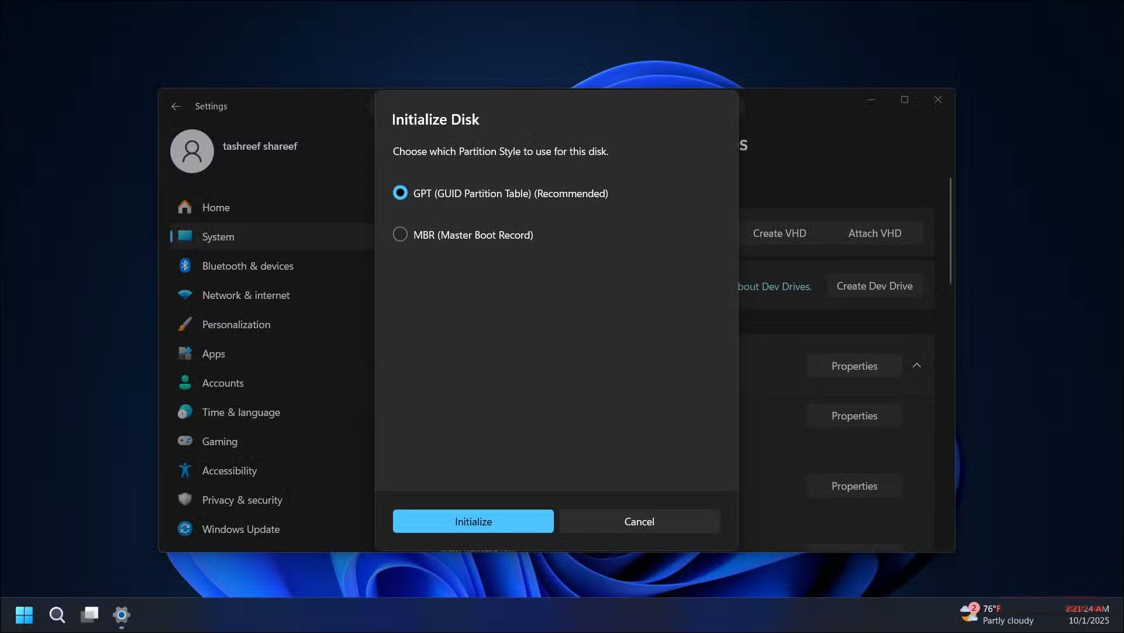Screen dimensions: 1124x633
Task: Open Windows Update settings
Action: pyautogui.click(x=240, y=529)
